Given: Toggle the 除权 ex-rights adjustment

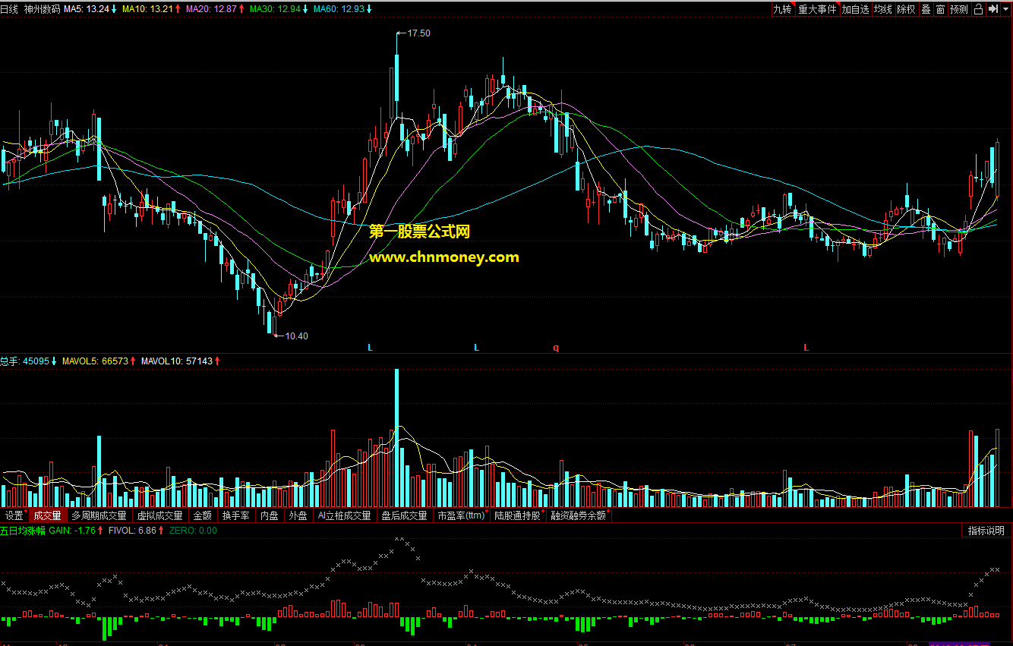Looking at the screenshot, I should tap(906, 9).
